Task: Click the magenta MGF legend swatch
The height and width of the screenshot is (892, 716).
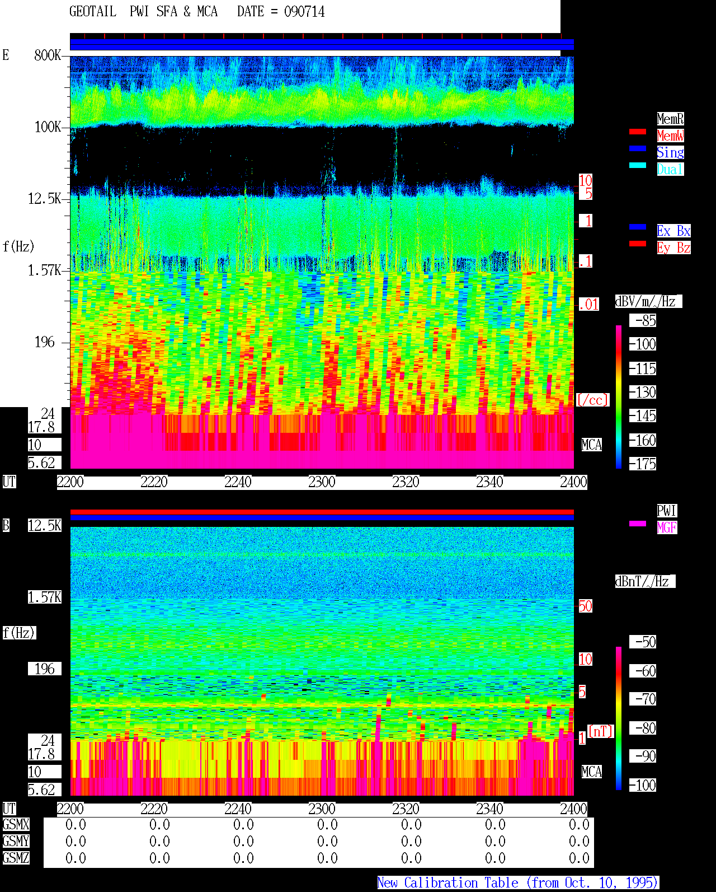Action: pyautogui.click(x=638, y=524)
